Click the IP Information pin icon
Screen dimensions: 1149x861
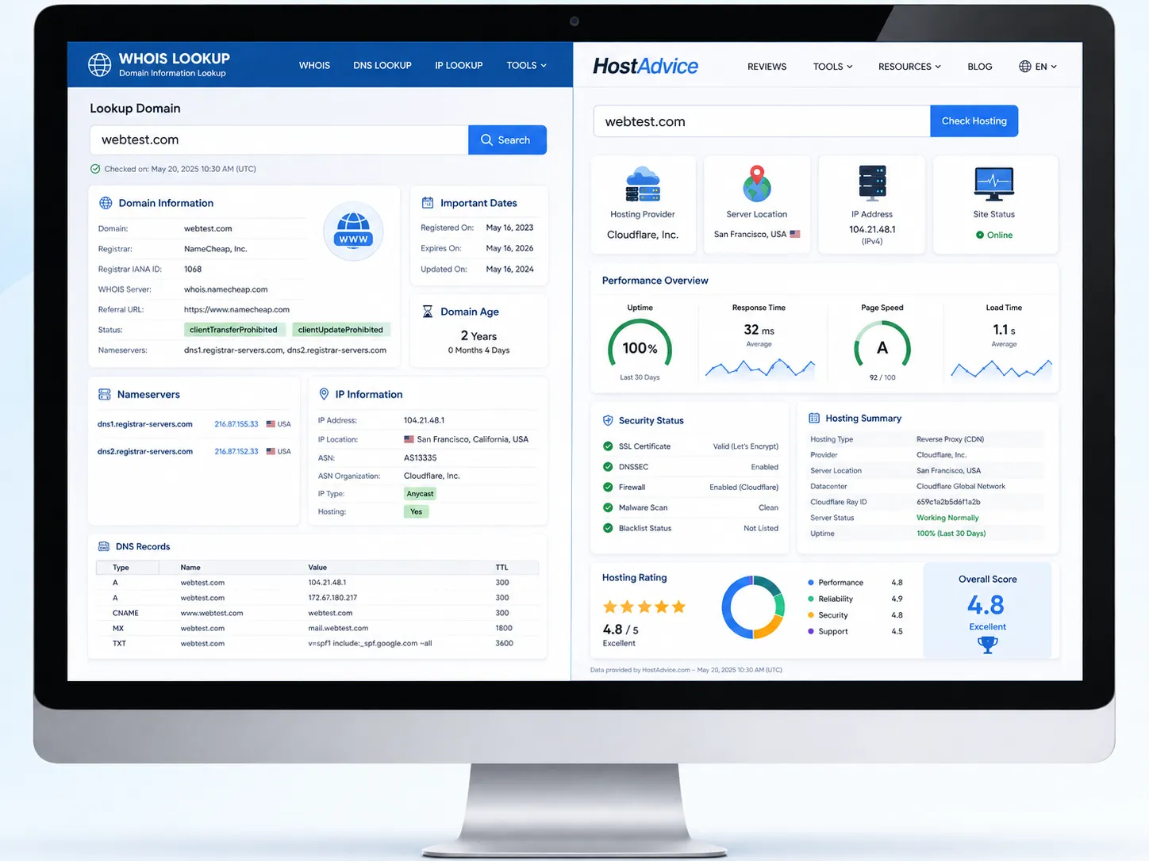(x=324, y=394)
